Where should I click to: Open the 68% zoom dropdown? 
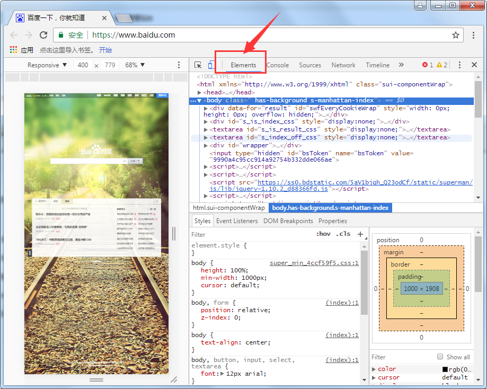click(135, 65)
